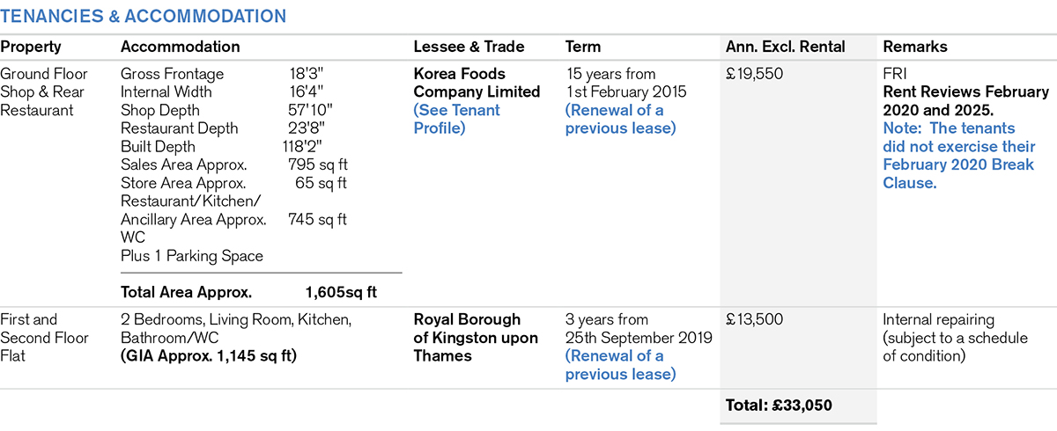1057x431 pixels.
Task: Select the GIA Approx. 1,145 sq ft text
Action: pyautogui.click(x=209, y=356)
